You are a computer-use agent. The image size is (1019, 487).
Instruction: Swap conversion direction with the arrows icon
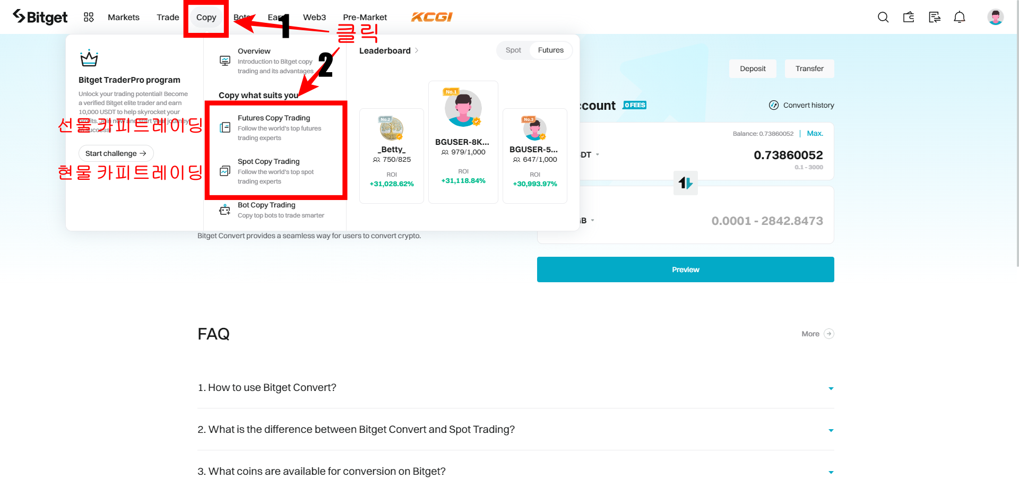[x=685, y=183]
